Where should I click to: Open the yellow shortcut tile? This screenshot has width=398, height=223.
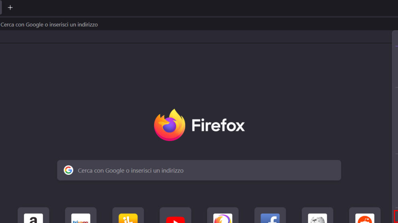[x=128, y=215]
